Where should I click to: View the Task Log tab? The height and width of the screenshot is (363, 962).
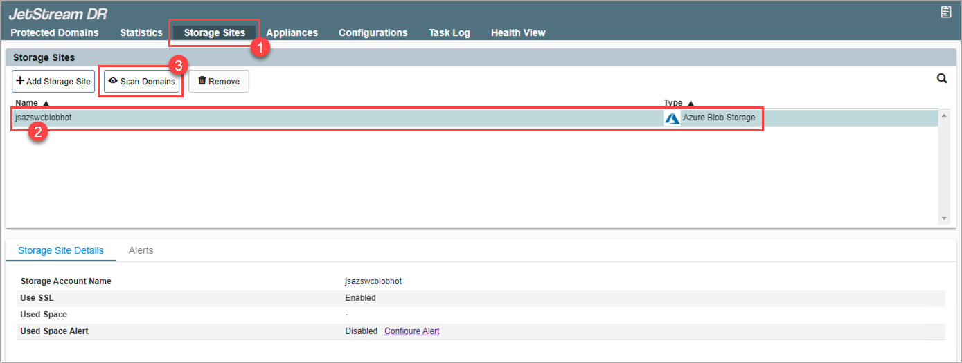[x=449, y=32]
